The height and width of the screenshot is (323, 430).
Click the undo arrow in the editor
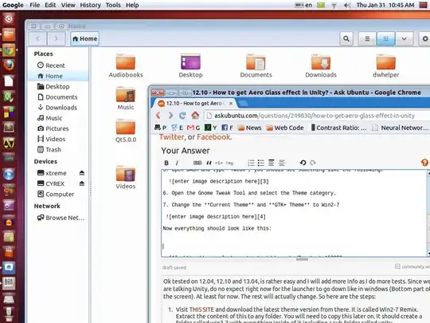tap(303, 163)
